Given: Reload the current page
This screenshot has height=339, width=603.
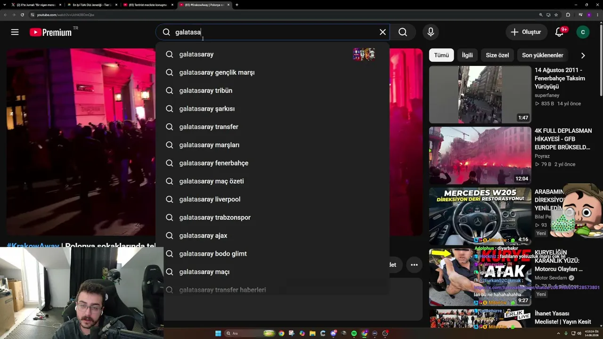Looking at the screenshot, I should (x=22, y=15).
